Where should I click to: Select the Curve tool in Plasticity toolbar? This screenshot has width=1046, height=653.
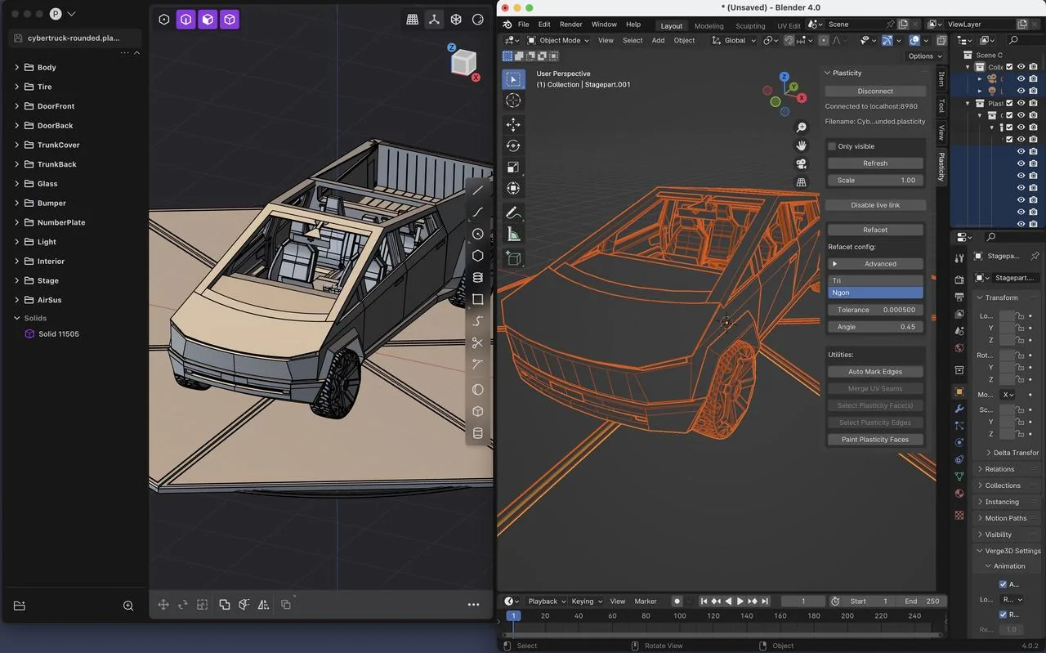(478, 212)
